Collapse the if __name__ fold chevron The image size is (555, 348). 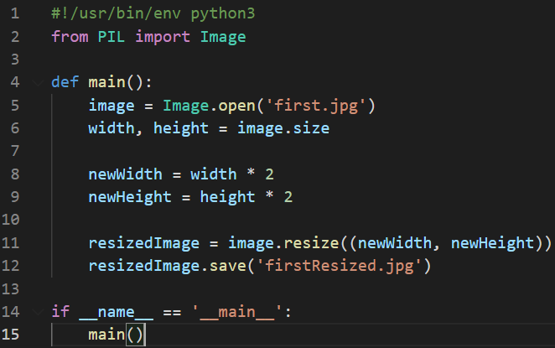pyautogui.click(x=37, y=312)
